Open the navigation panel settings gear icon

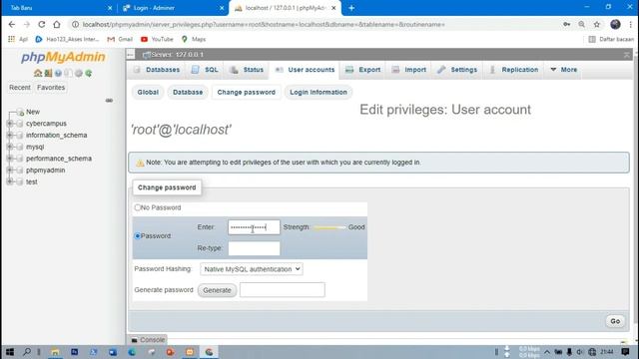point(78,73)
